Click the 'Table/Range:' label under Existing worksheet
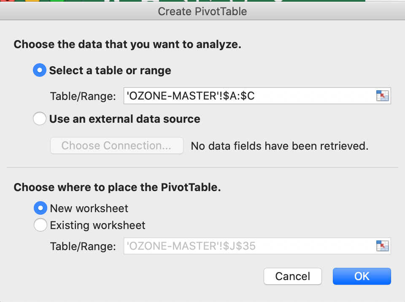 click(83, 246)
